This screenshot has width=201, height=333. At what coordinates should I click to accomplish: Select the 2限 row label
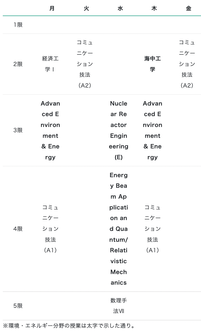18,64
